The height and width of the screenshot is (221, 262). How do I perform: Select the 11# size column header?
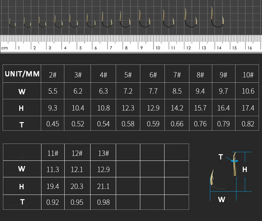coord(53,153)
